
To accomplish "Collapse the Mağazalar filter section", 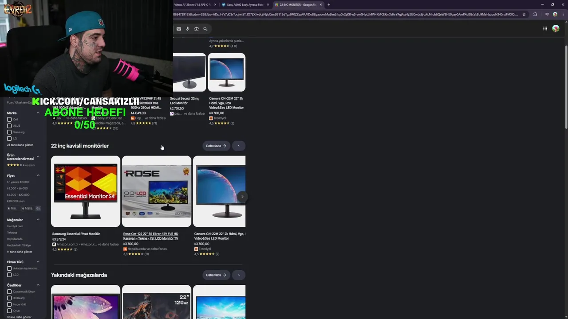I will 38,220.
